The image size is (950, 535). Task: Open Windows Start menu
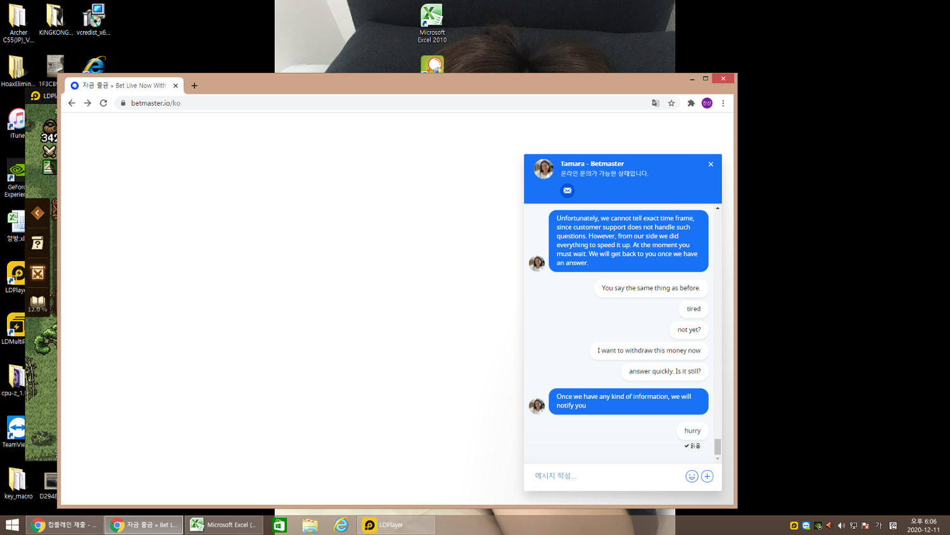tap(12, 525)
